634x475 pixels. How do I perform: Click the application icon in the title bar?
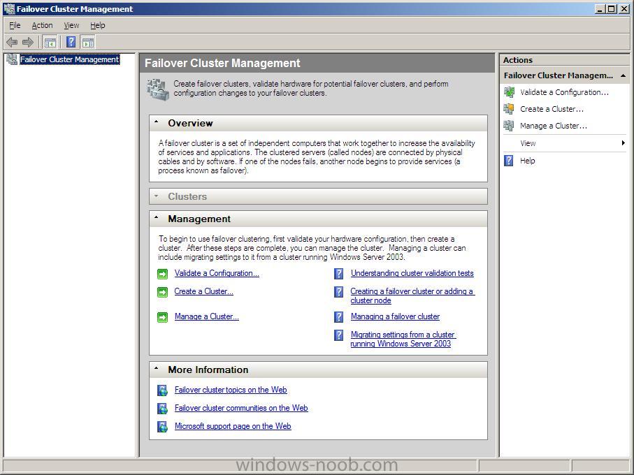[9, 9]
